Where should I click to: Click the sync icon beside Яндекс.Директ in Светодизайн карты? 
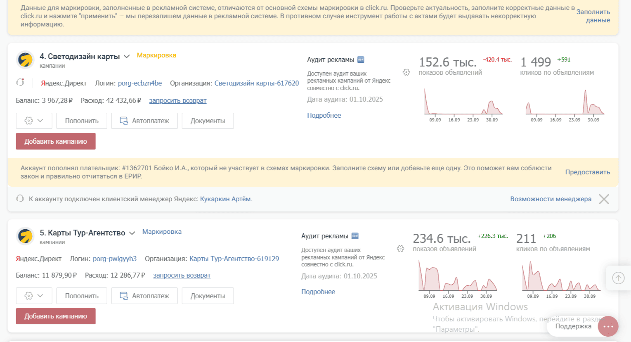coord(20,82)
